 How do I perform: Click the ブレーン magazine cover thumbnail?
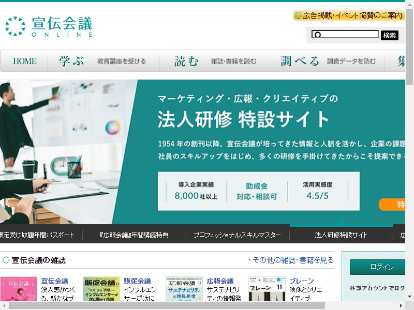(x=267, y=289)
